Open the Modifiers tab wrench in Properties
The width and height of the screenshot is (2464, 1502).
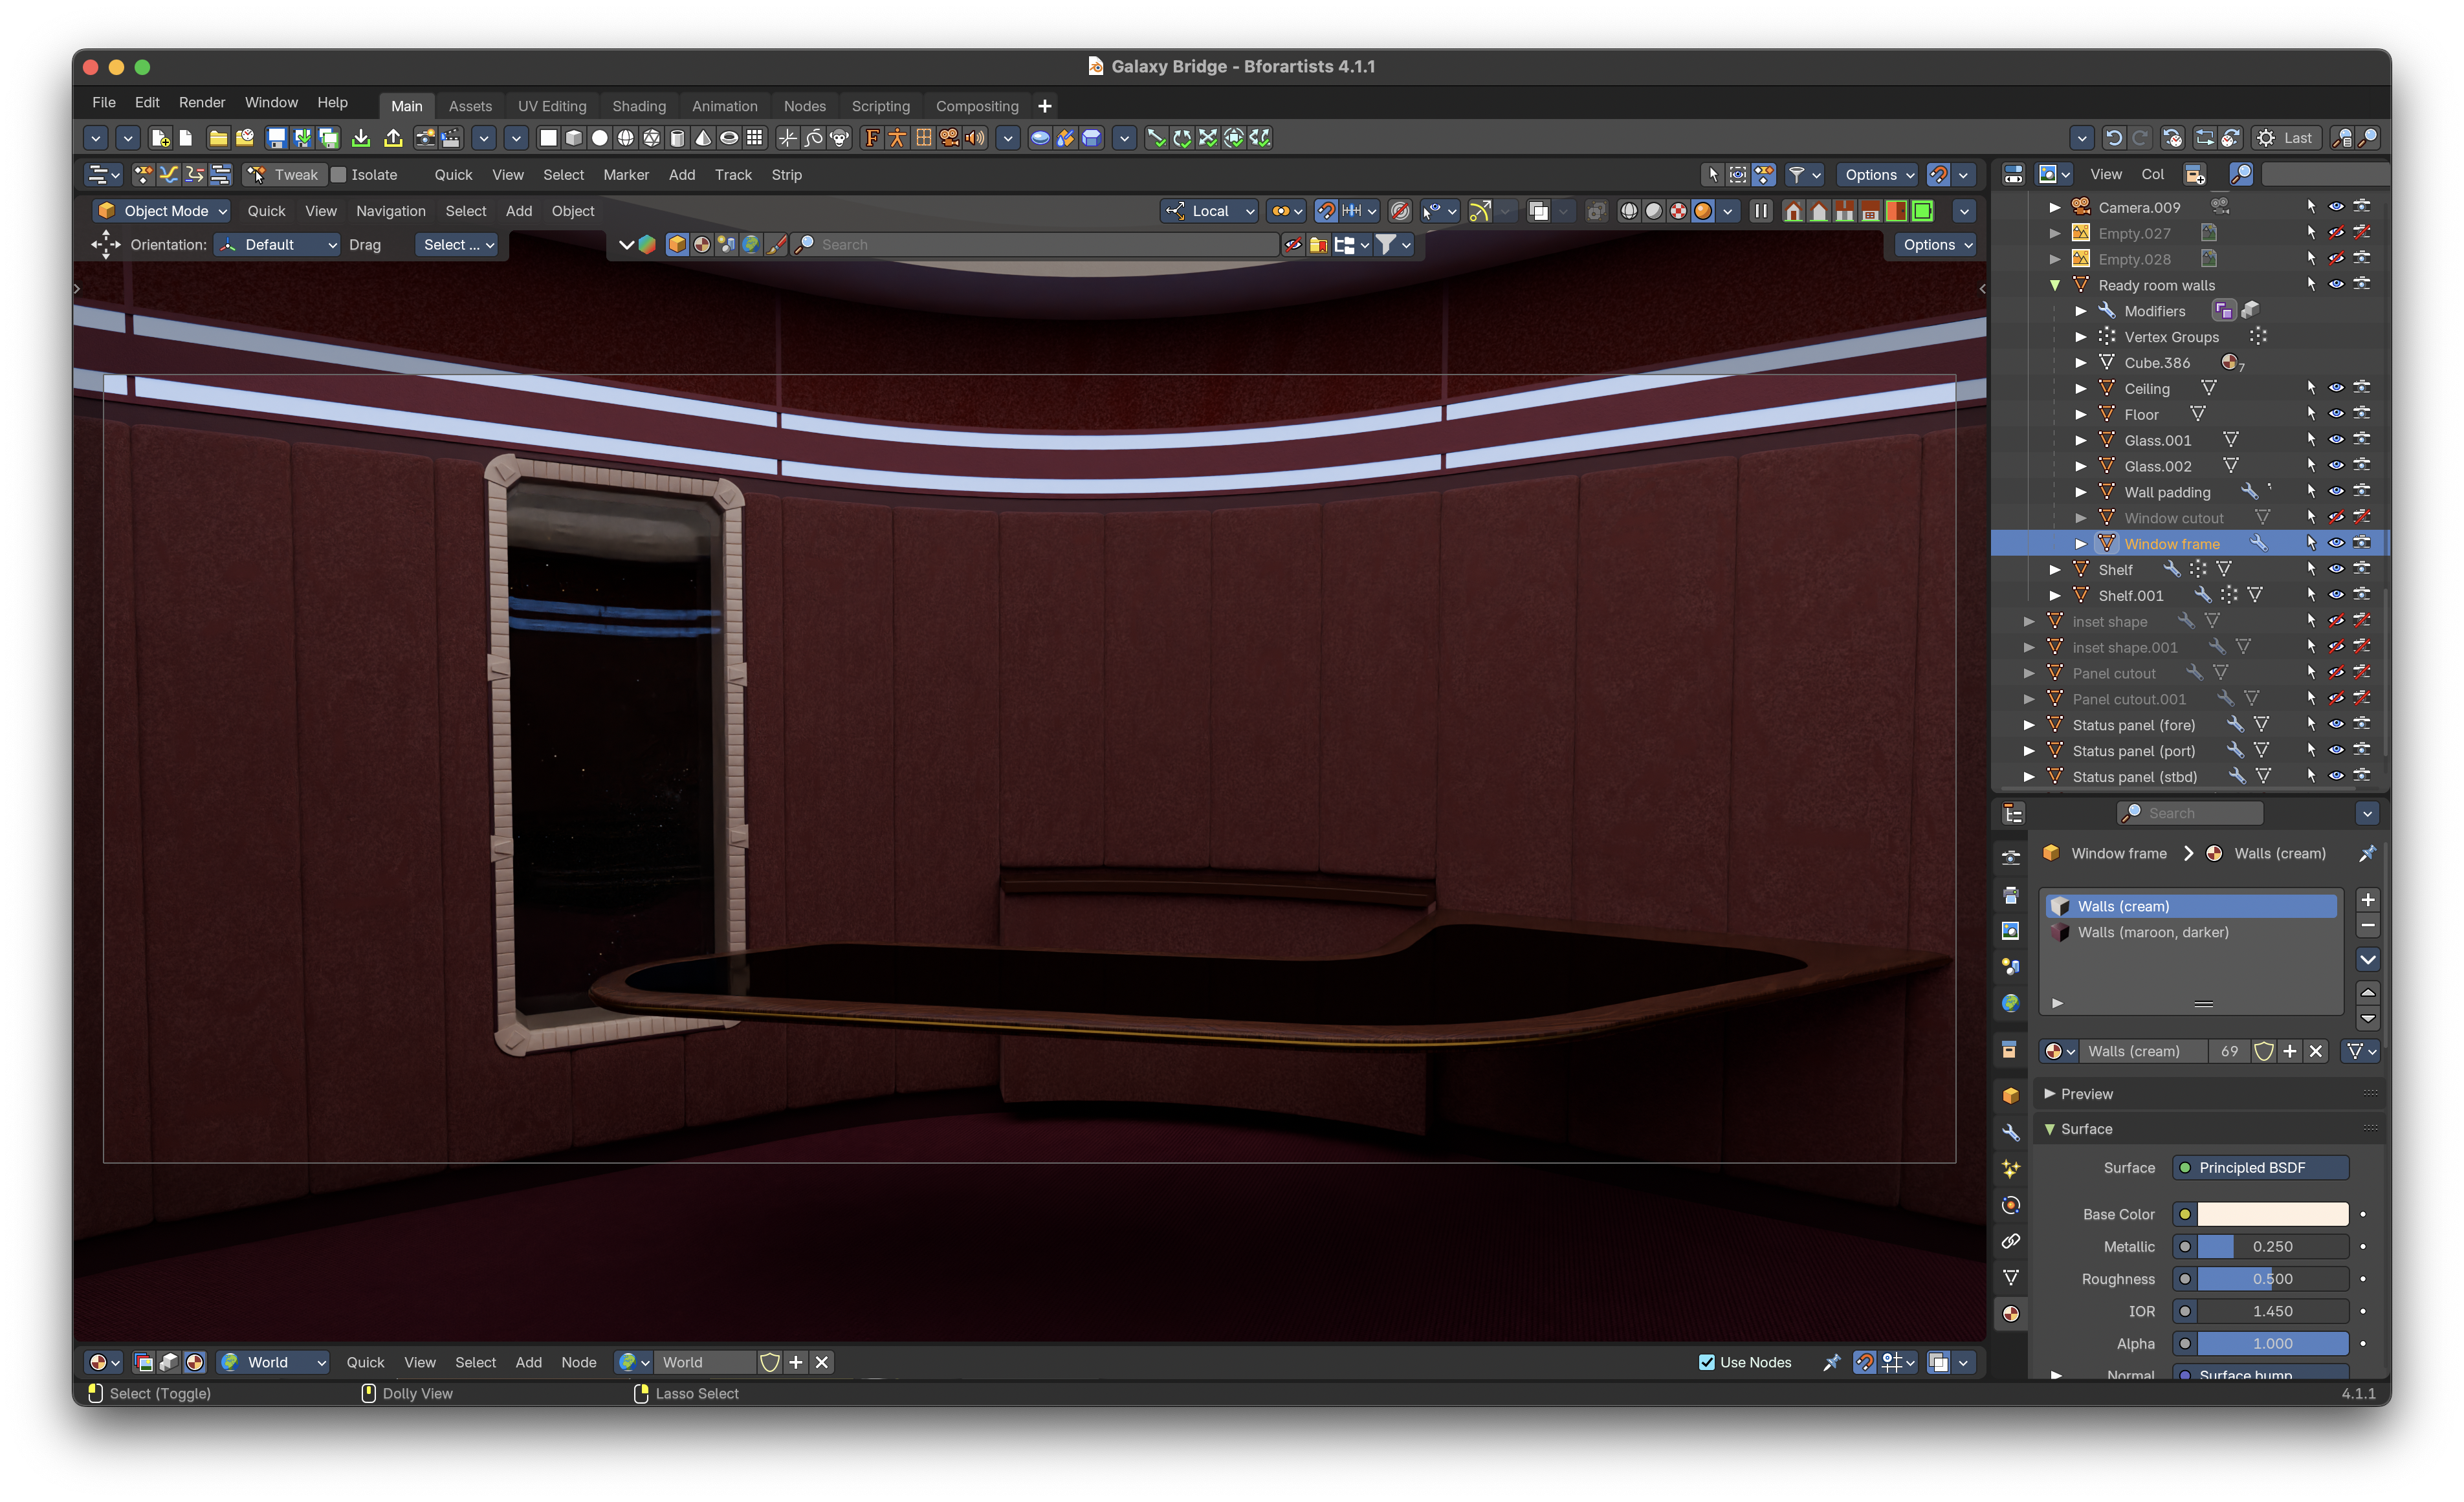coord(2010,1132)
